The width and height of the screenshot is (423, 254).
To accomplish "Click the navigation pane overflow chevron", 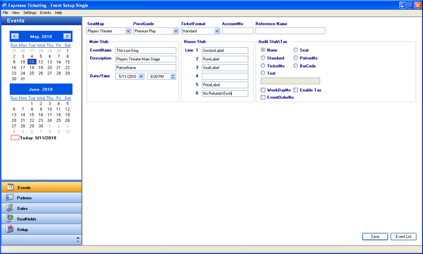I will (78, 239).
